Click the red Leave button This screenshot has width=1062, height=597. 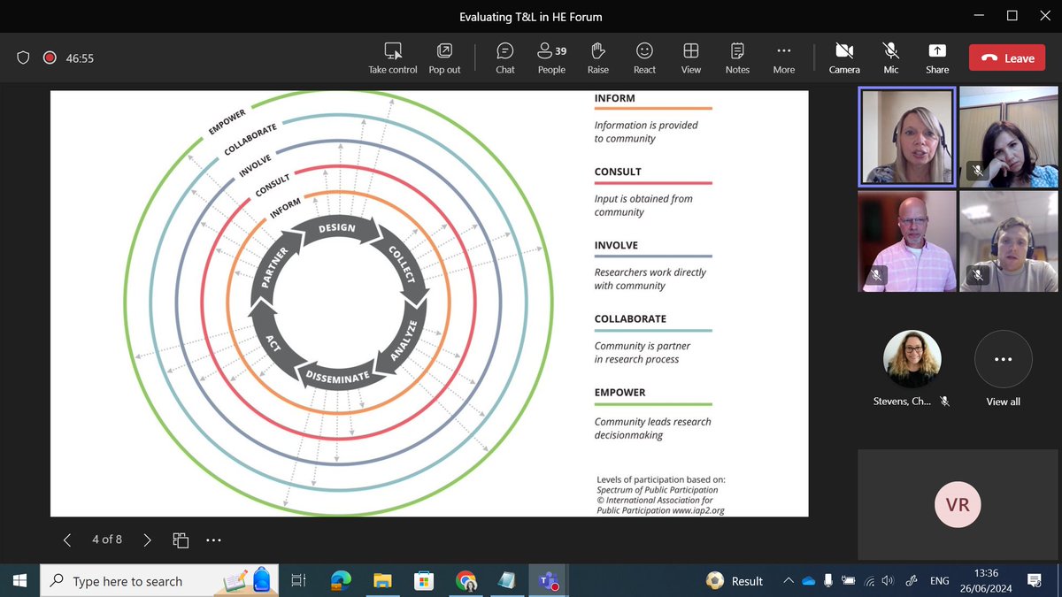pos(1007,57)
